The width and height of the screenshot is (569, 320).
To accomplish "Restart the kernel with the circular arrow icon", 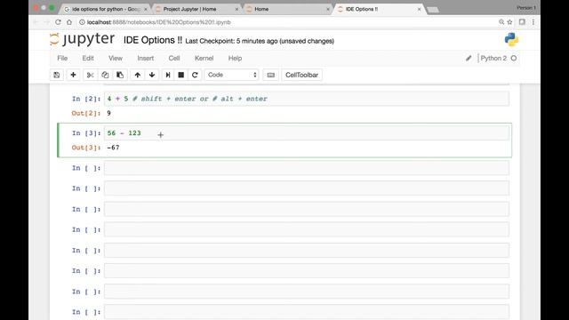I will [x=195, y=75].
